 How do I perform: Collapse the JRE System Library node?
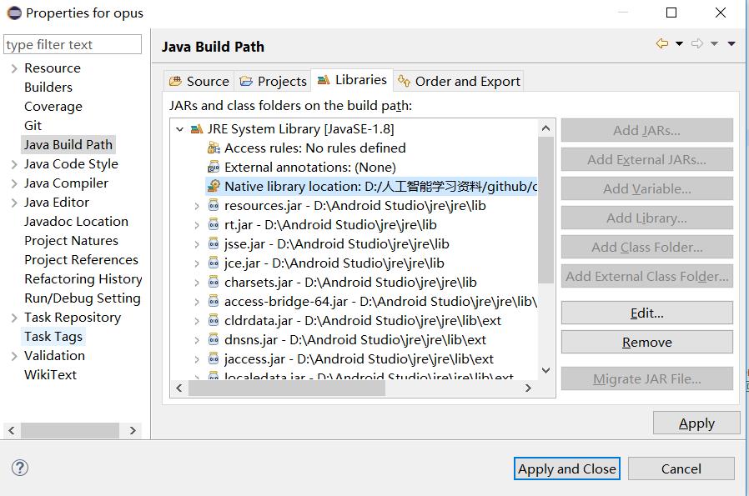click(x=179, y=129)
